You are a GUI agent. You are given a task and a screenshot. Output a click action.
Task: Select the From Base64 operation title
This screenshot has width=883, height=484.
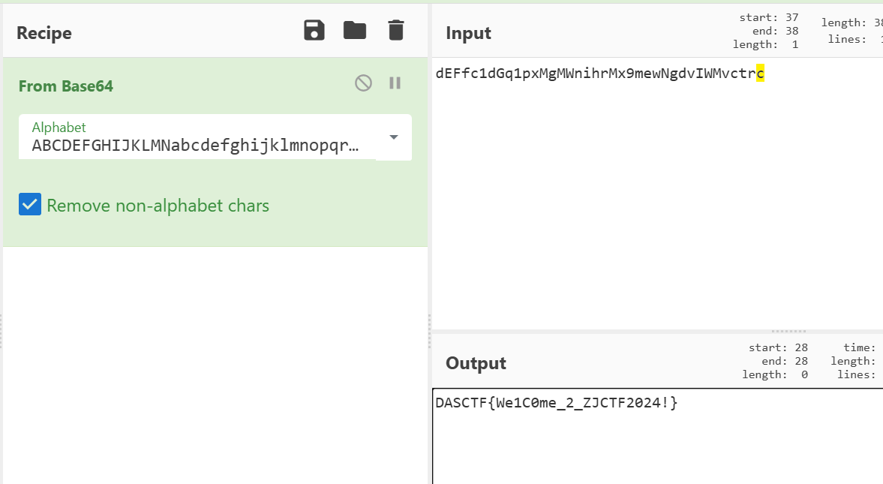(66, 86)
